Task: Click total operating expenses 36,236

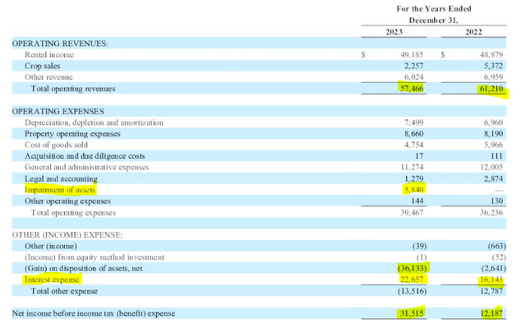Action: [491, 213]
